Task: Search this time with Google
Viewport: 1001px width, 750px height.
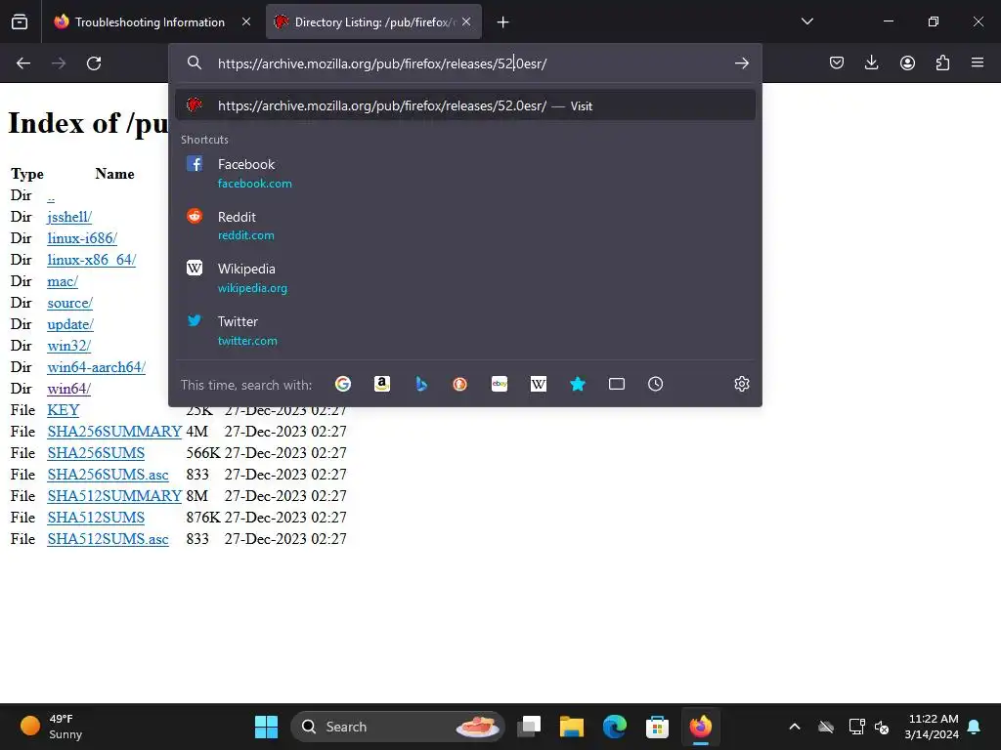Action: (x=343, y=384)
